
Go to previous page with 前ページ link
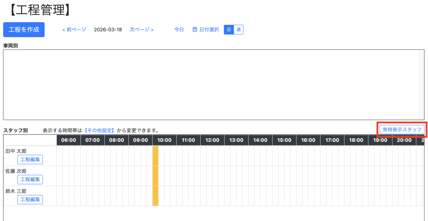pos(74,30)
